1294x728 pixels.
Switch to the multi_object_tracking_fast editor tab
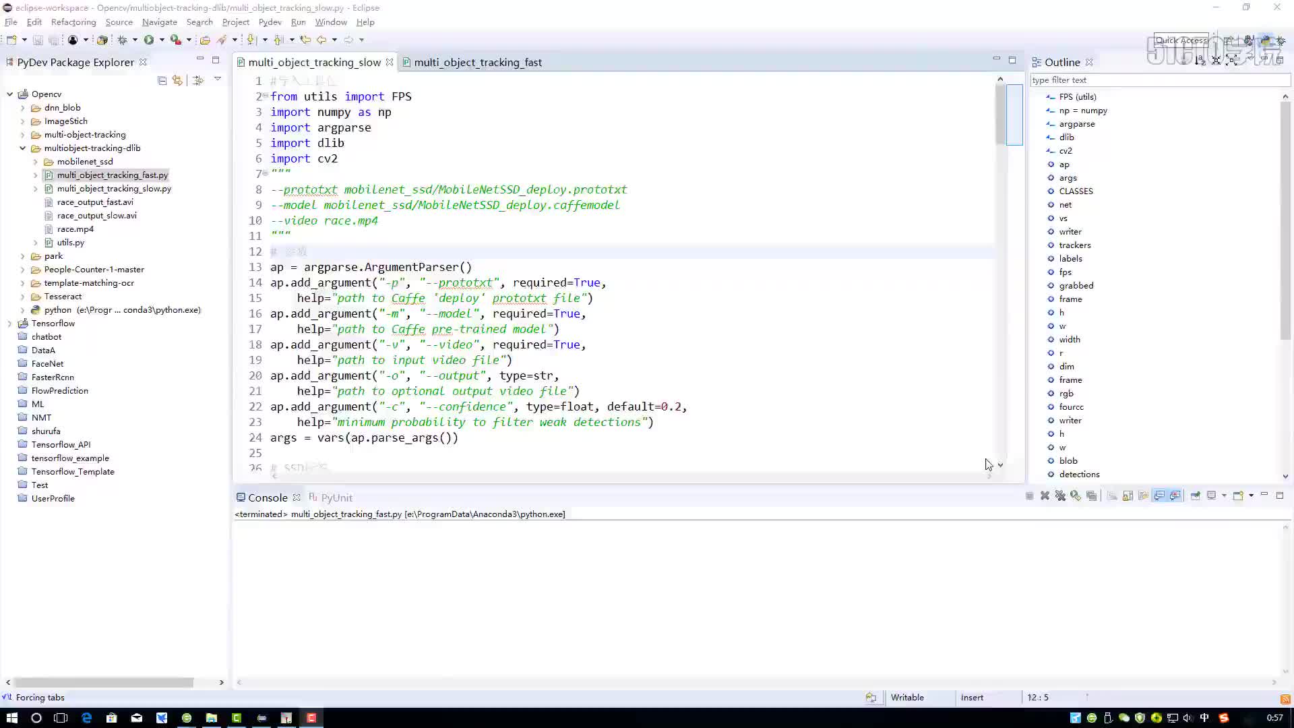pos(478,62)
